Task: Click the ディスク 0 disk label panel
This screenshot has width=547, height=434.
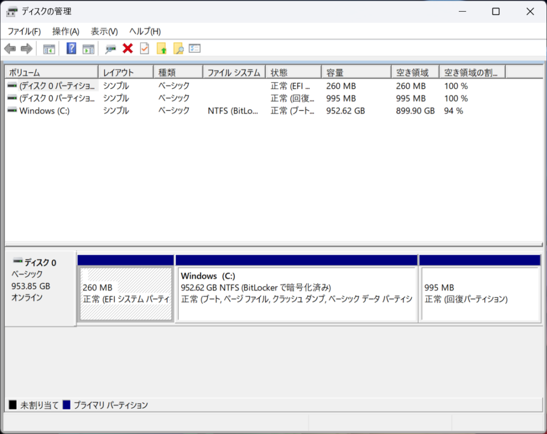Action: tap(40, 289)
